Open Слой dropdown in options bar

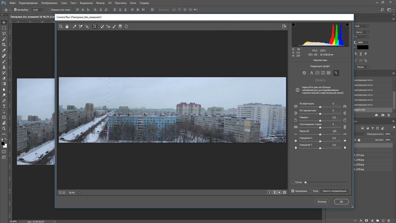coord(38,10)
